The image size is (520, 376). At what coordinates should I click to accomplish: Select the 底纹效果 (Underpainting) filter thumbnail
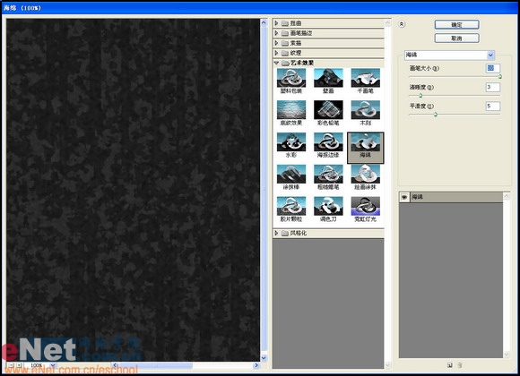(x=291, y=113)
